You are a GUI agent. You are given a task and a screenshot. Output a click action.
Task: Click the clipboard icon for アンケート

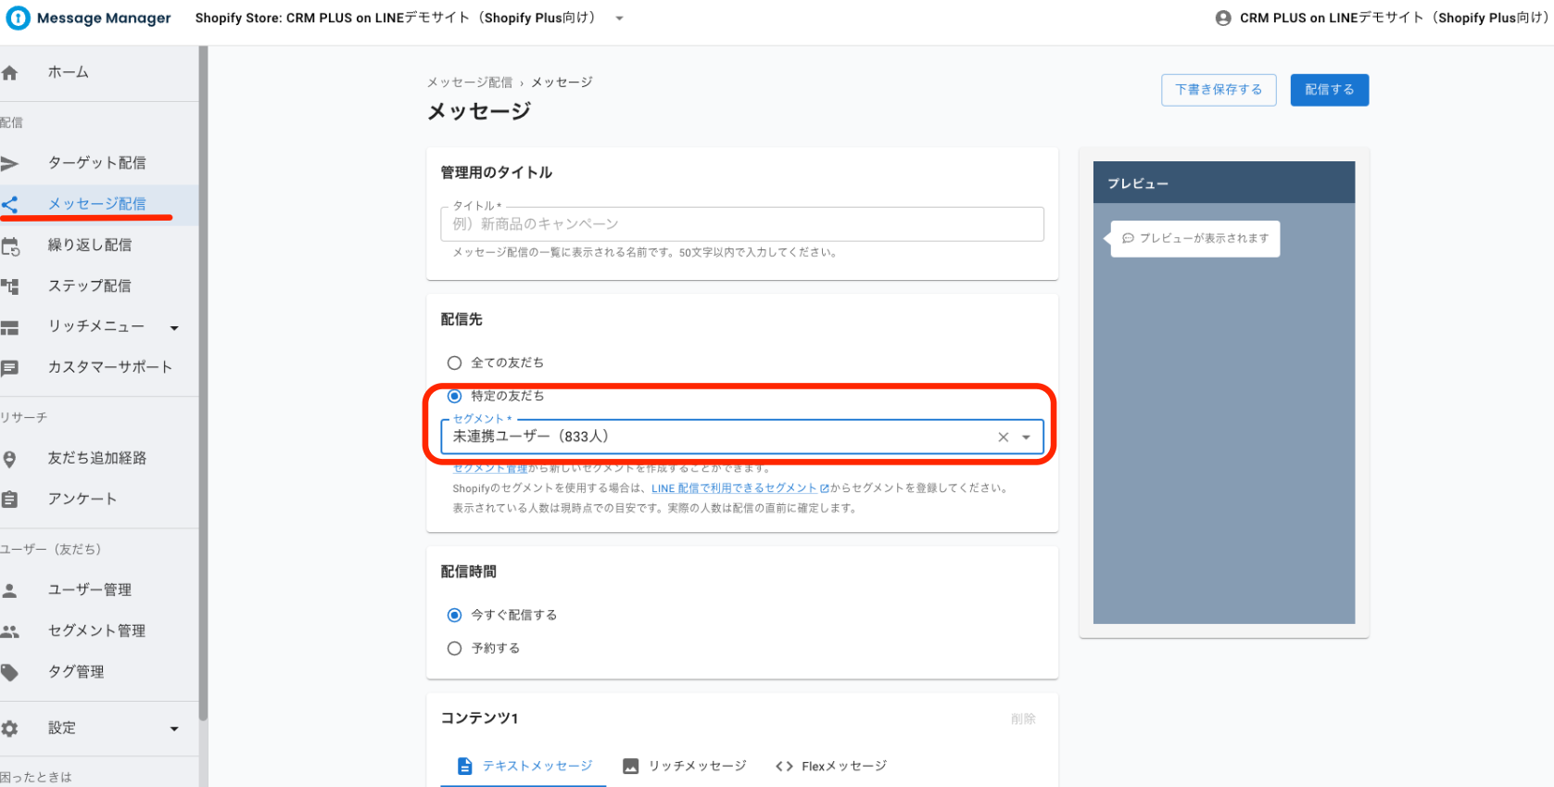point(9,500)
